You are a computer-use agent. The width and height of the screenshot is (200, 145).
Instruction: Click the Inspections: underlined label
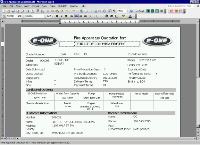coord(33,78)
